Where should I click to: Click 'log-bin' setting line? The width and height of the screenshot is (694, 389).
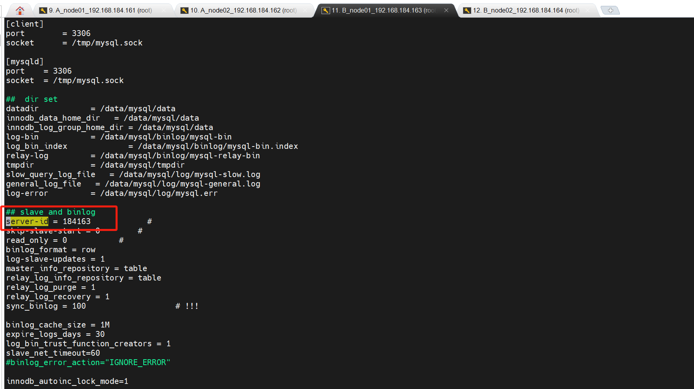pyautogui.click(x=119, y=137)
